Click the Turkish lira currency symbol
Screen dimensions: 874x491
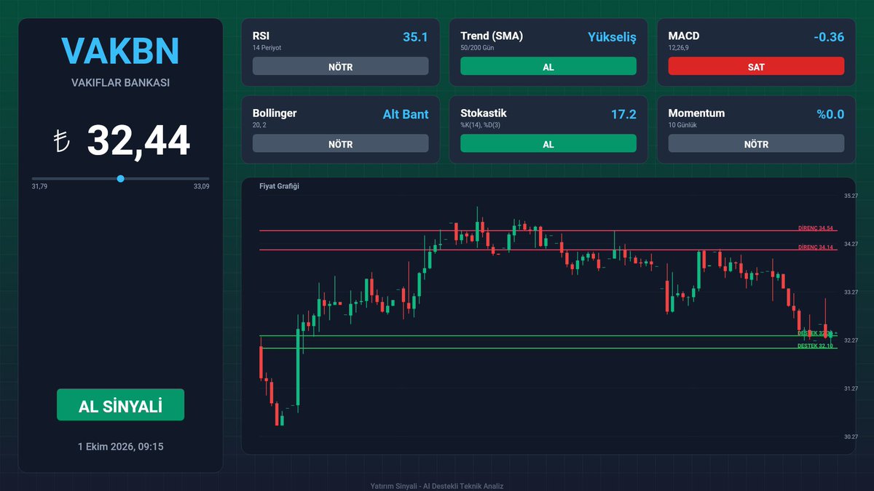pyautogui.click(x=61, y=140)
